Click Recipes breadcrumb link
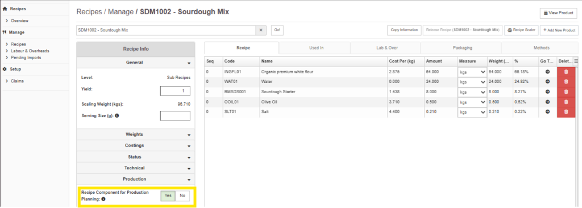Image resolution: width=582 pixels, height=208 pixels. [x=89, y=12]
